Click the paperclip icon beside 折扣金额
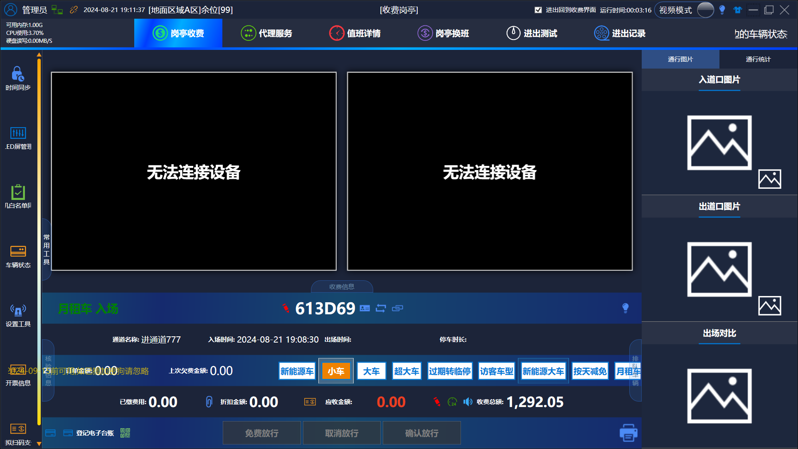 (209, 402)
